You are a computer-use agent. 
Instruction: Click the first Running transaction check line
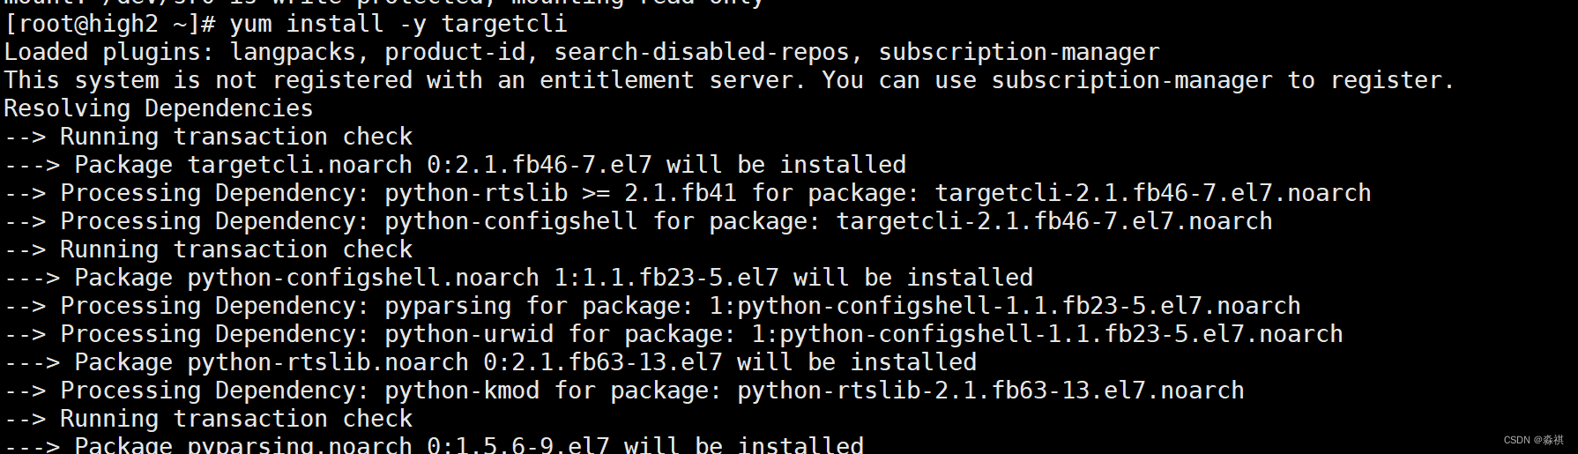pos(236,137)
